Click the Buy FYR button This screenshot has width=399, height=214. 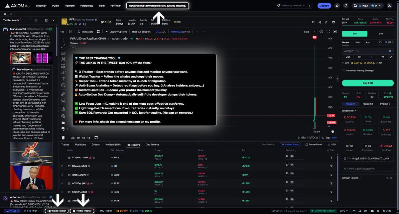click(x=367, y=83)
